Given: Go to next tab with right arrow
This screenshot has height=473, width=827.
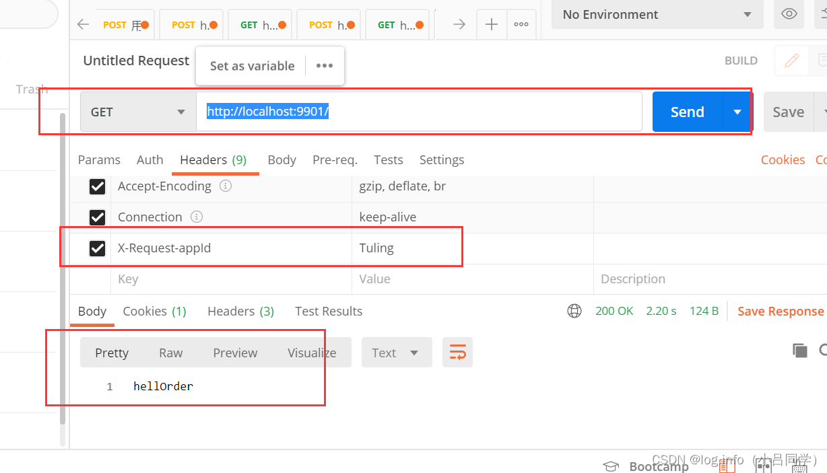Looking at the screenshot, I should pos(459,25).
